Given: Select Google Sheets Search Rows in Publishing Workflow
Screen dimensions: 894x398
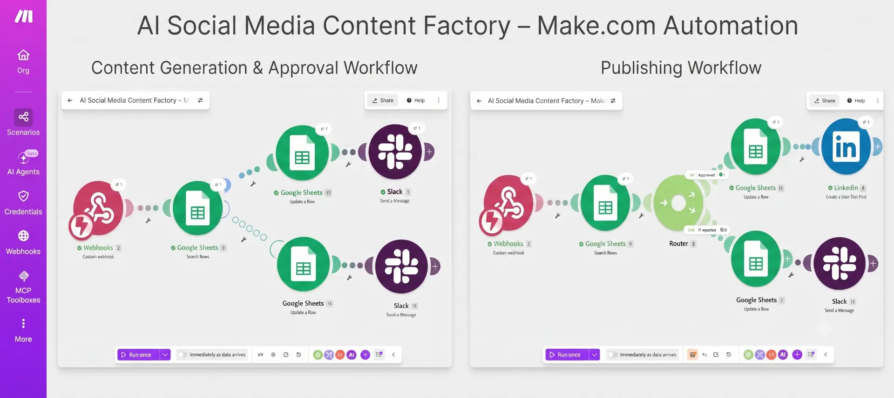Looking at the screenshot, I should (605, 203).
